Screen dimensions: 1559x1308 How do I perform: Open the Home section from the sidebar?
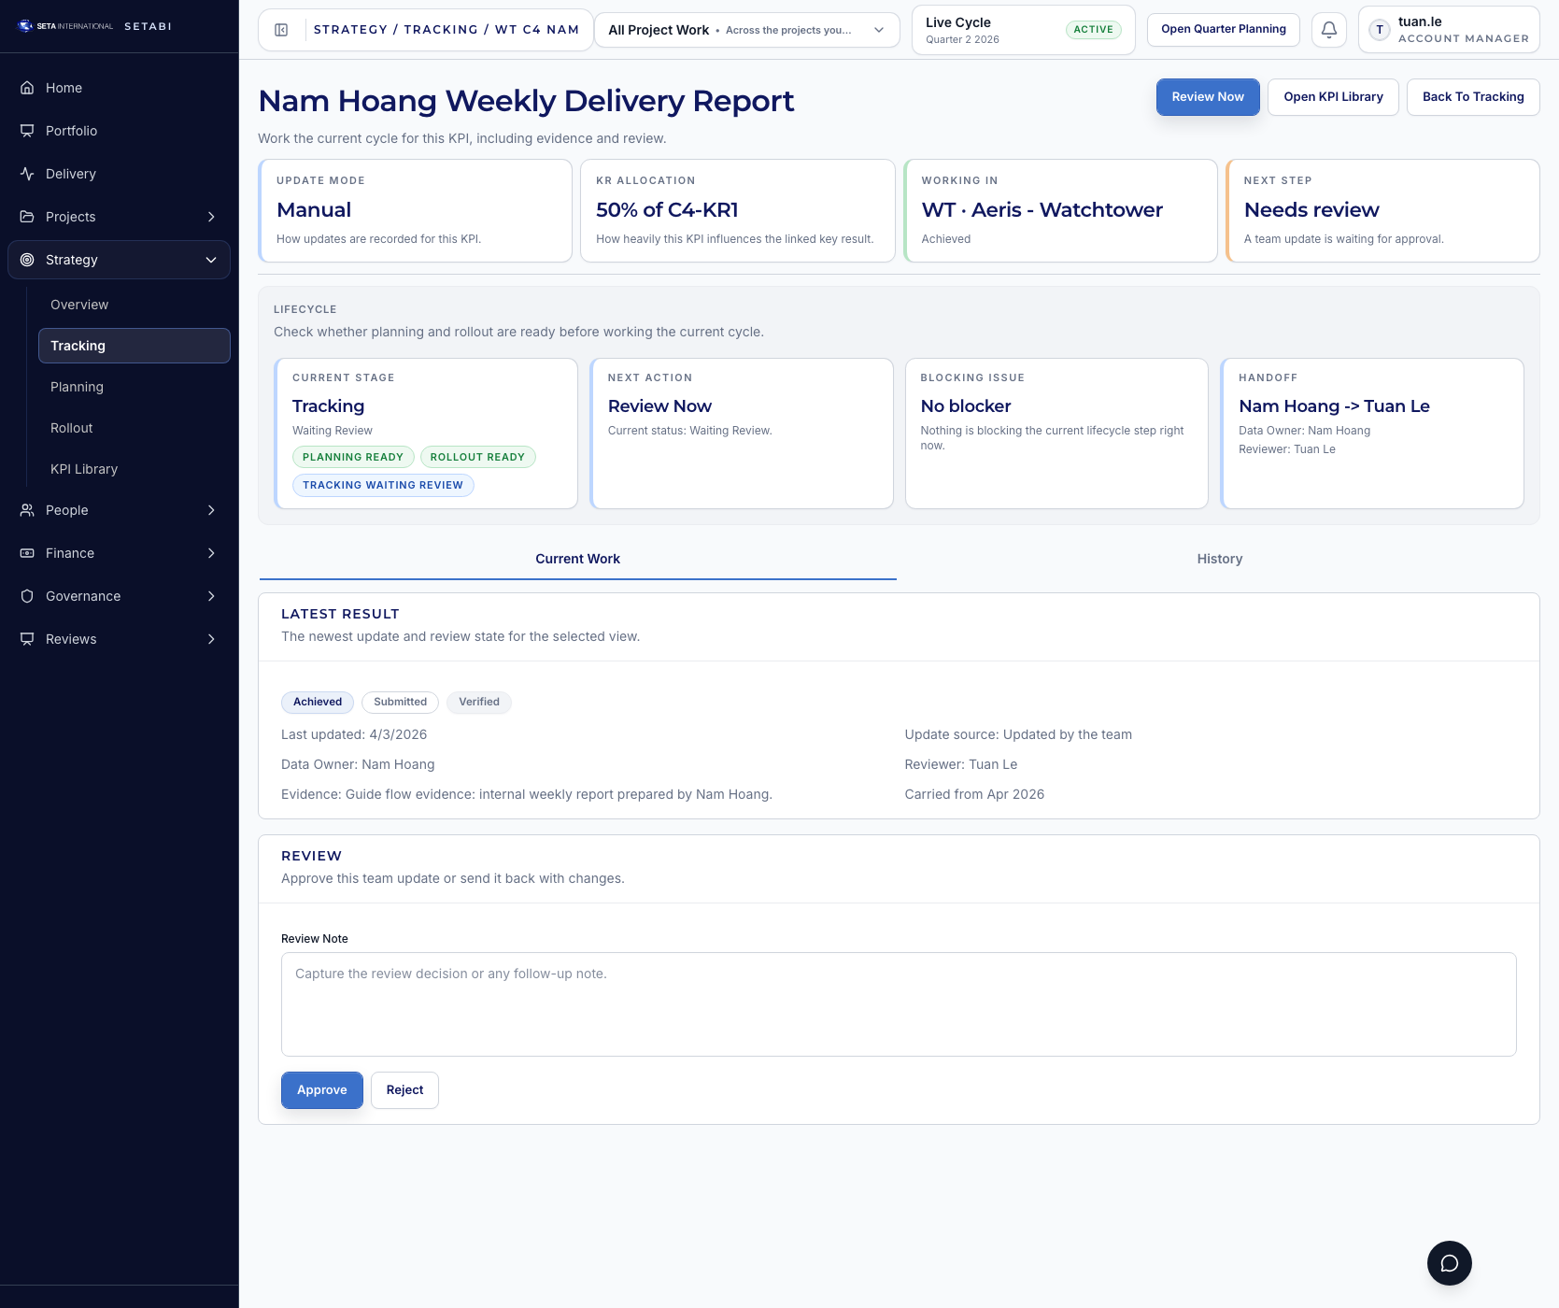coord(25,87)
